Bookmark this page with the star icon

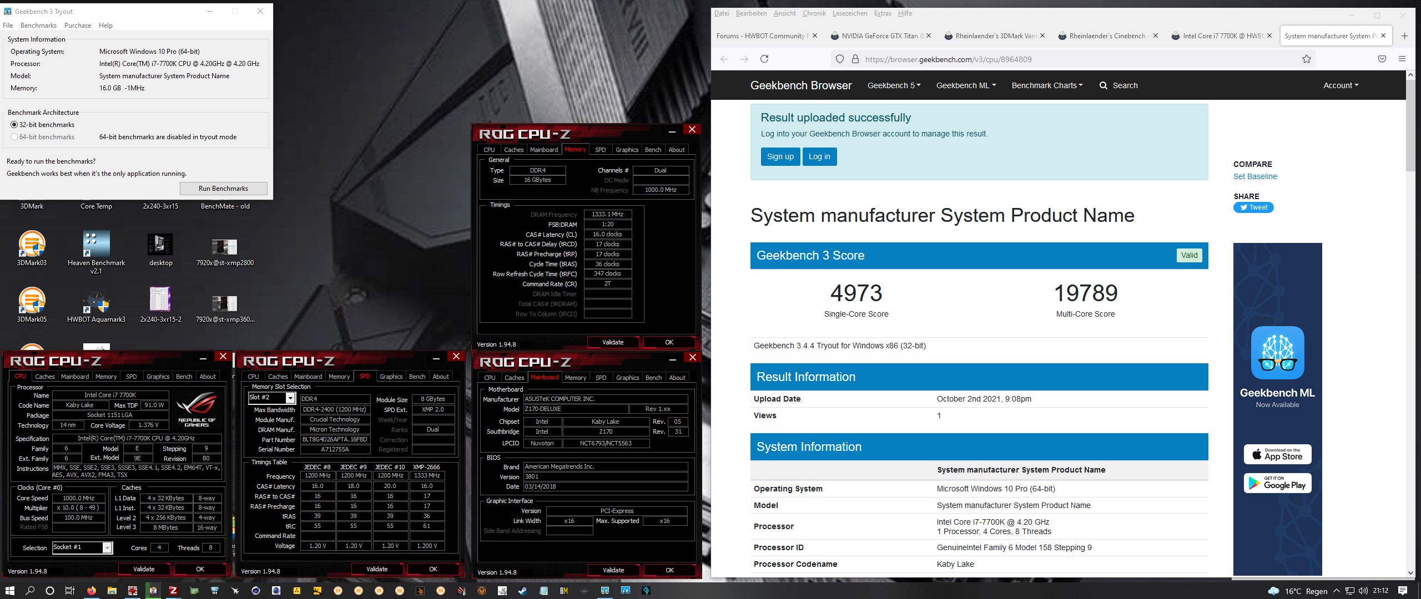[1307, 59]
